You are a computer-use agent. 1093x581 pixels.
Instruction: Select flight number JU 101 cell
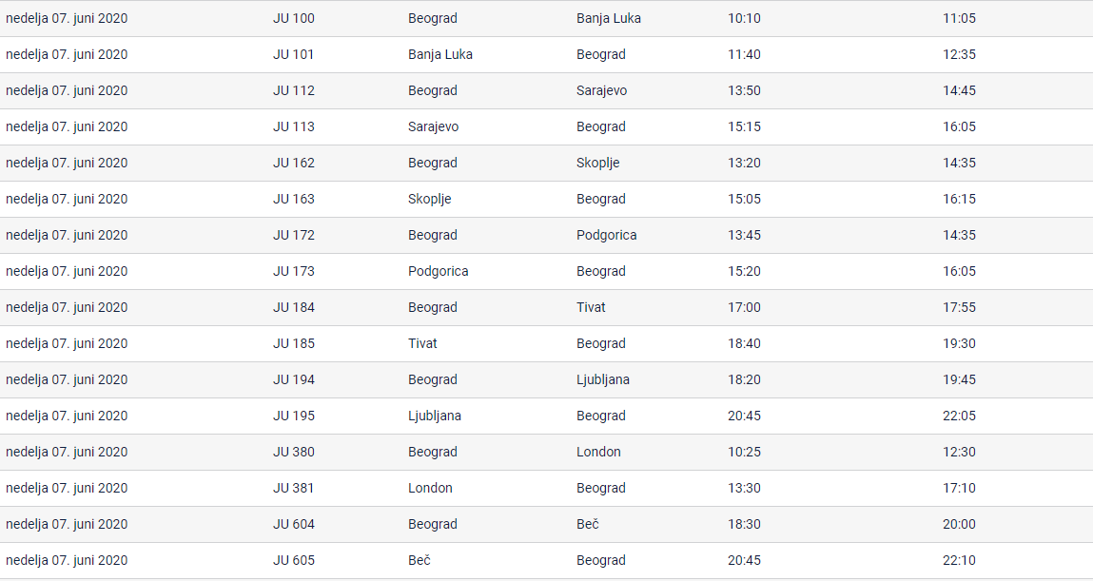tap(294, 54)
